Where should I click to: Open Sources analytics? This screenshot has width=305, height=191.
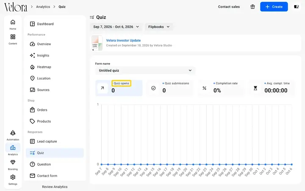(x=55, y=90)
